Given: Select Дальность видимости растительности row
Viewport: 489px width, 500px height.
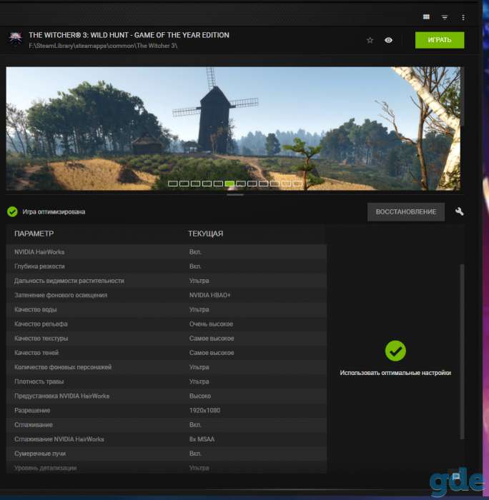Looking at the screenshot, I should 167,281.
